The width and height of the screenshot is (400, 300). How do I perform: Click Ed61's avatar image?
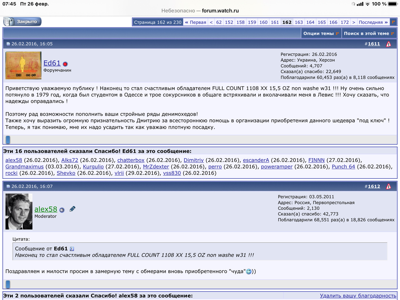click(x=23, y=65)
